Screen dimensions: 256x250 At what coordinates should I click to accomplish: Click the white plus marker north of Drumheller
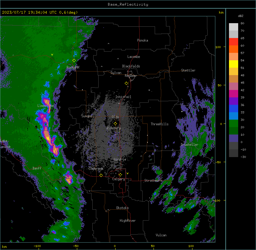click(182, 111)
